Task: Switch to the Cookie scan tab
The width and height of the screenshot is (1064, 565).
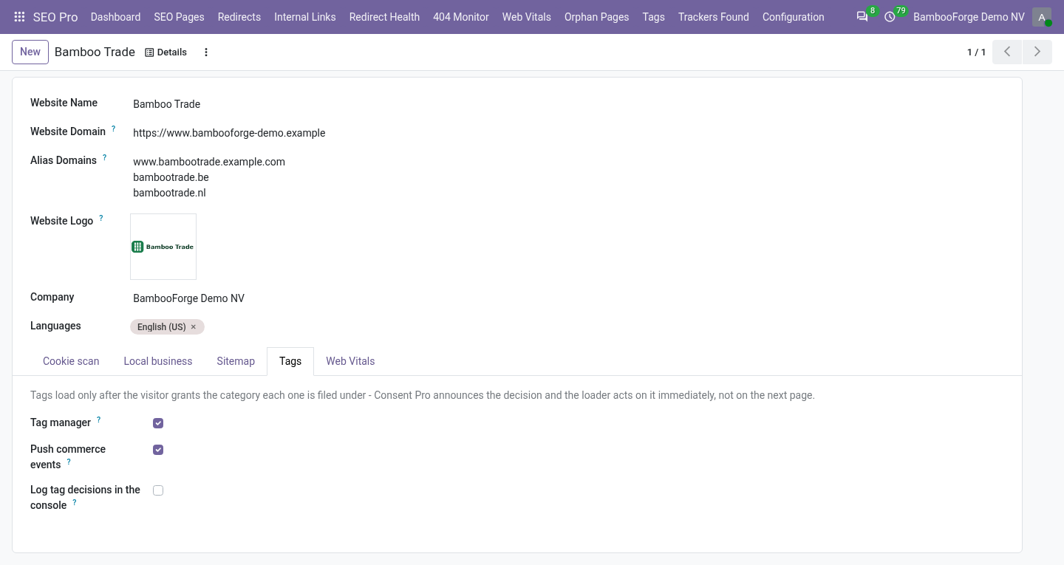Action: tap(71, 361)
